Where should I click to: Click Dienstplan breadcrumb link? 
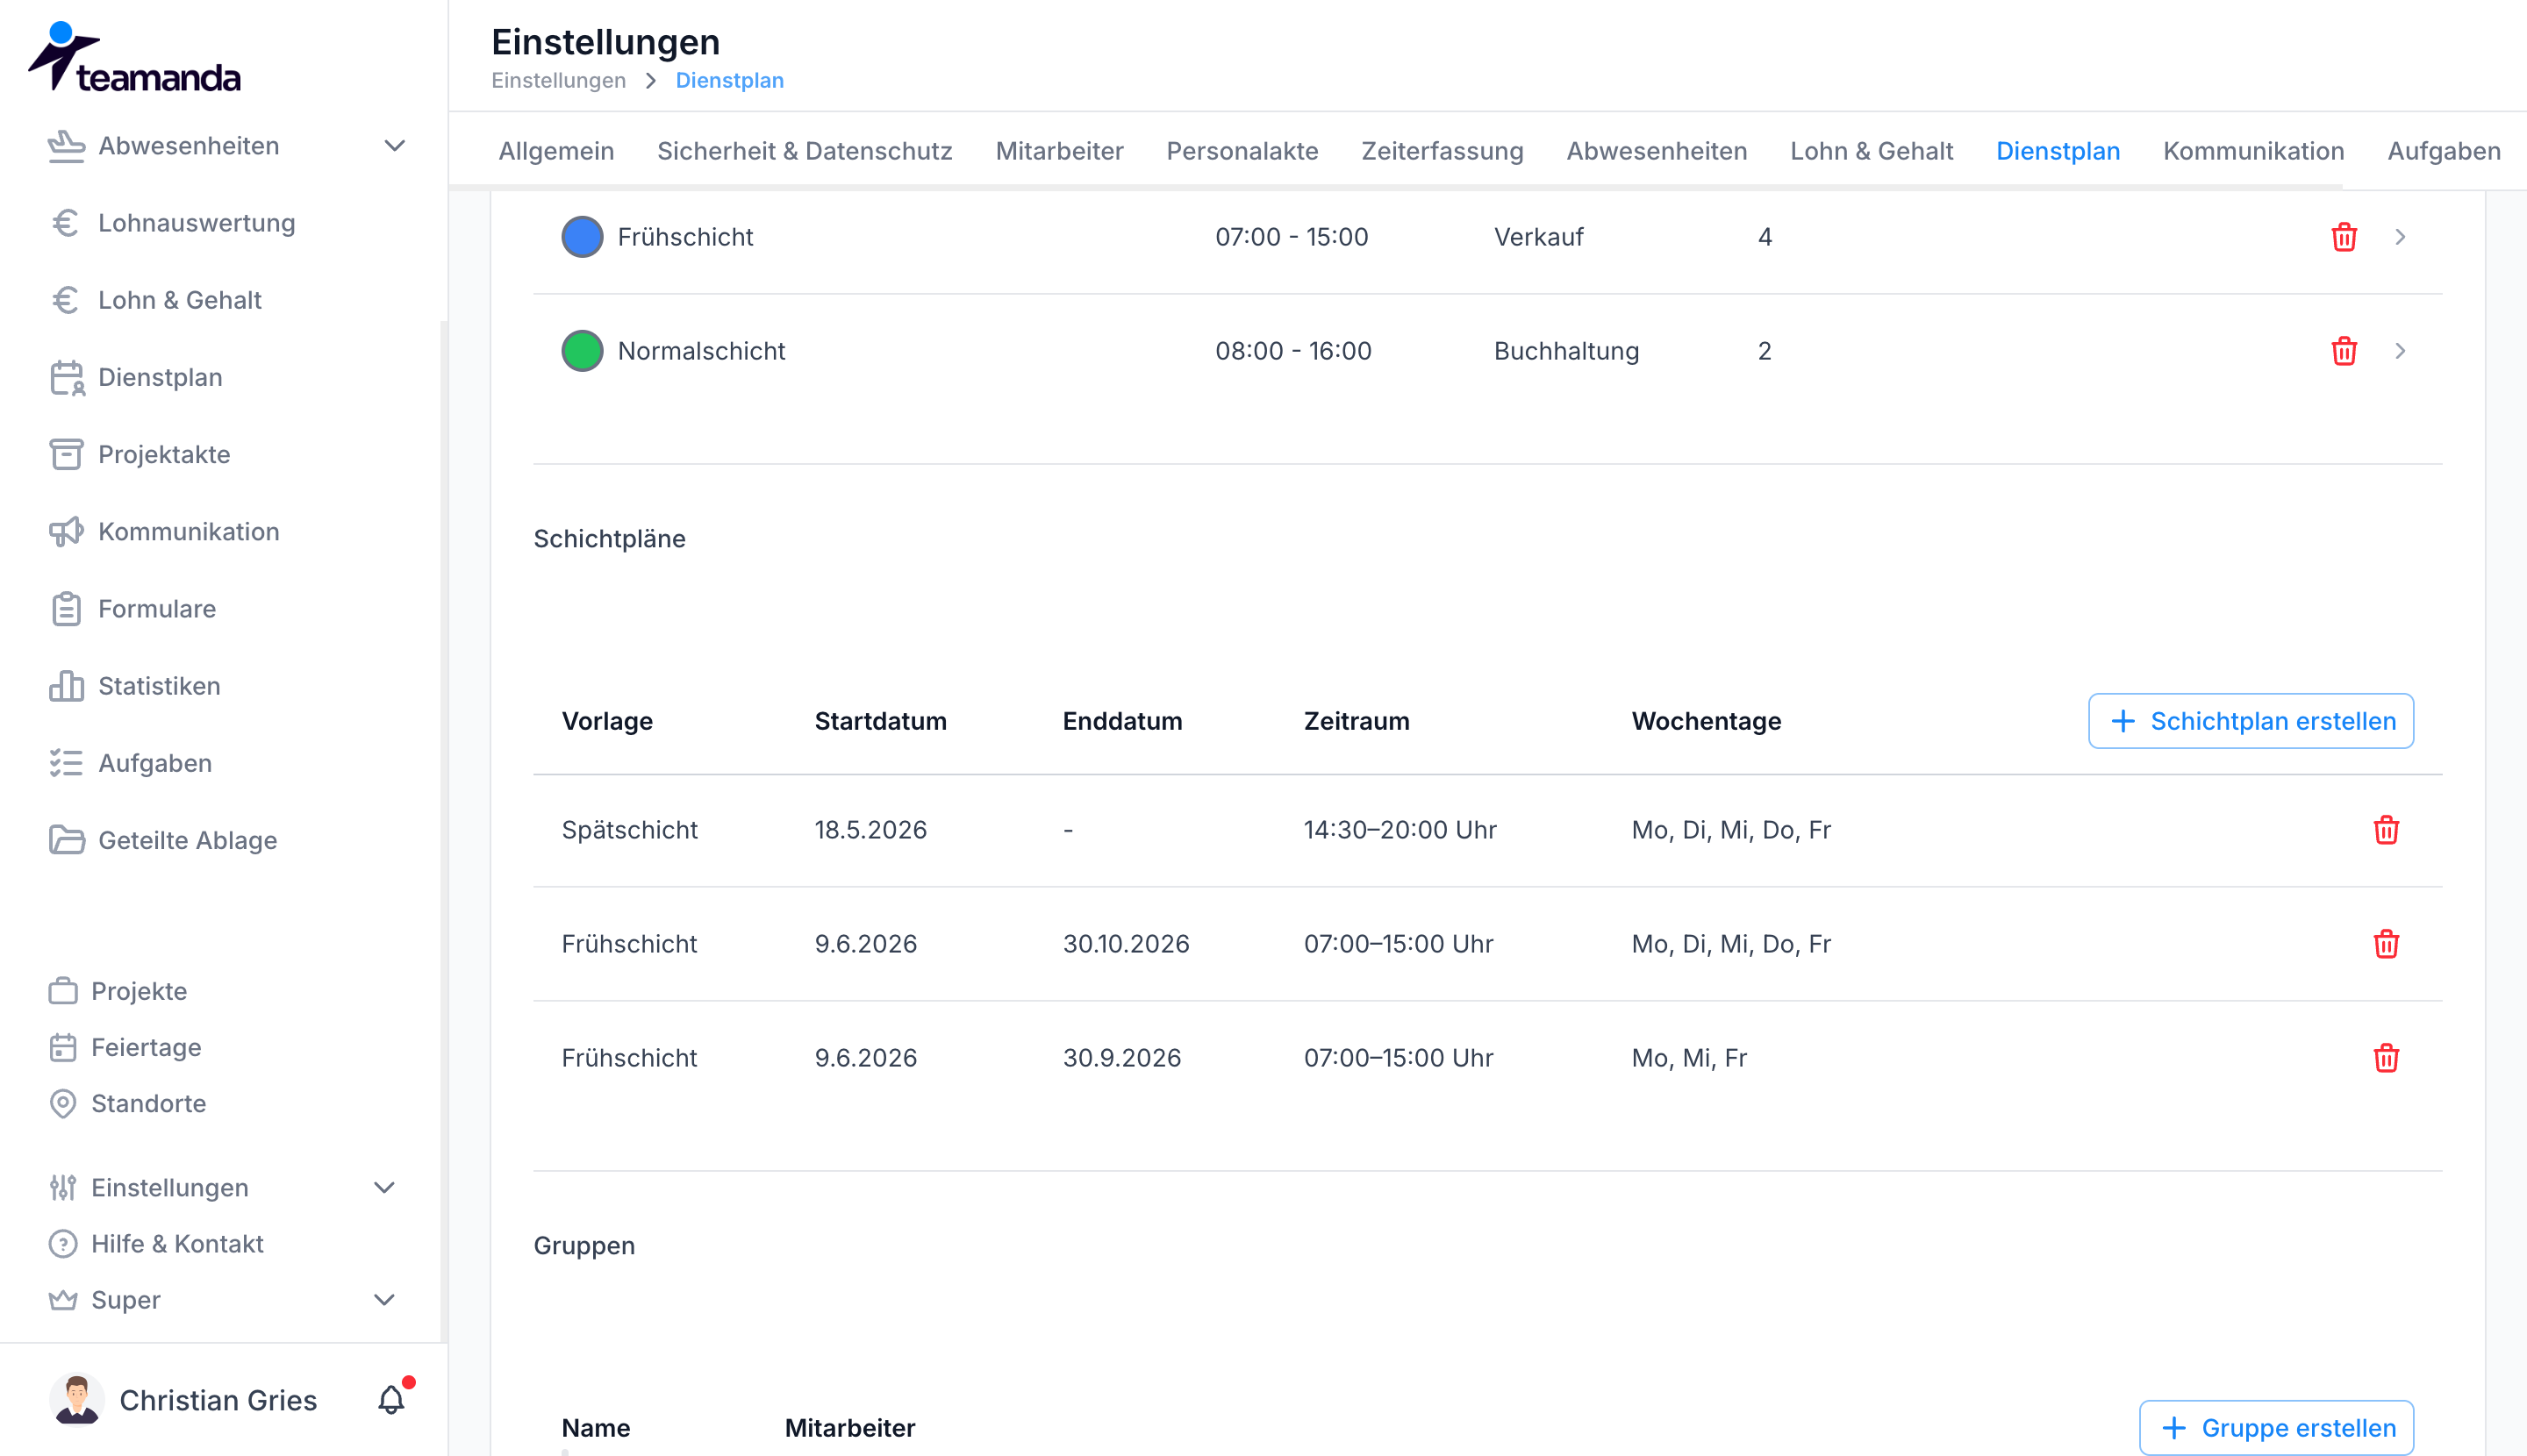729,80
